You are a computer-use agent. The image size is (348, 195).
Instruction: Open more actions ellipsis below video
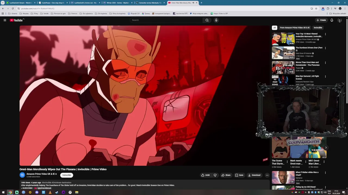pyautogui.click(x=267, y=175)
